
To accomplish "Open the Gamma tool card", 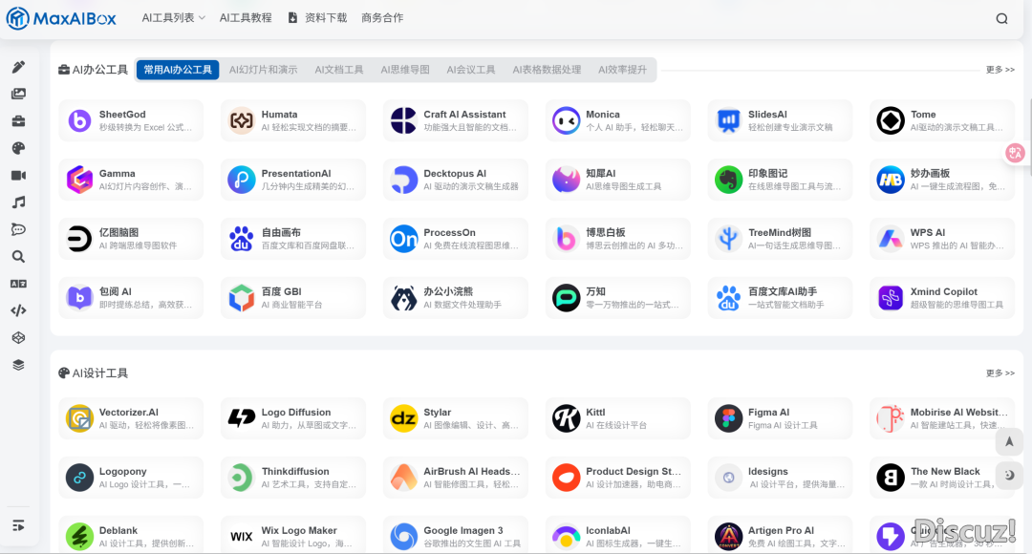I will point(131,180).
